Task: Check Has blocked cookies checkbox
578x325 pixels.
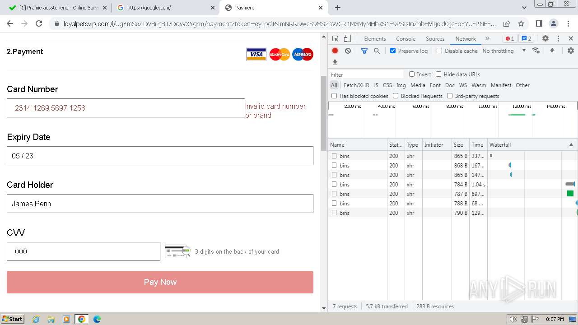Action: tap(334, 96)
